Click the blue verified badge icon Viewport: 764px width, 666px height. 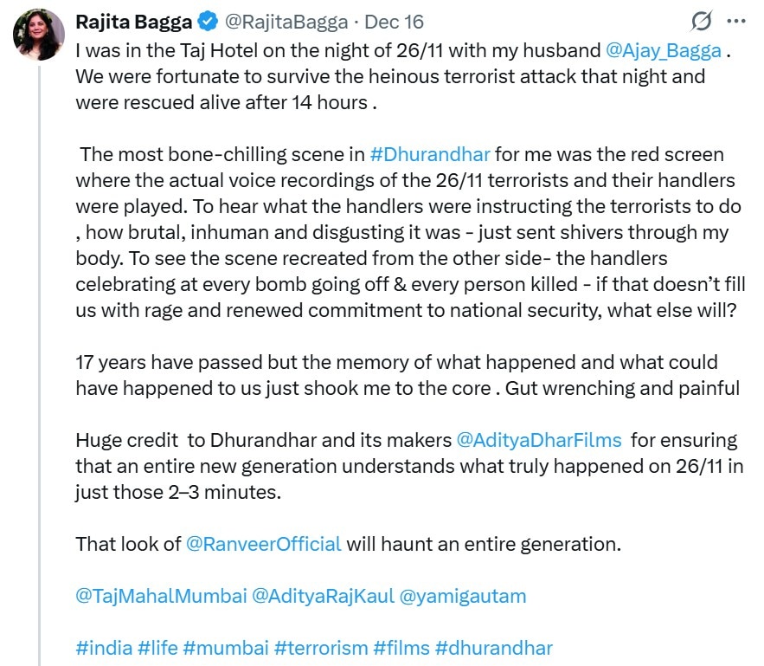tap(207, 22)
